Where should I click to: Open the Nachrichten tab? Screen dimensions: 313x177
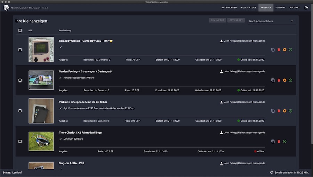point(229,8)
